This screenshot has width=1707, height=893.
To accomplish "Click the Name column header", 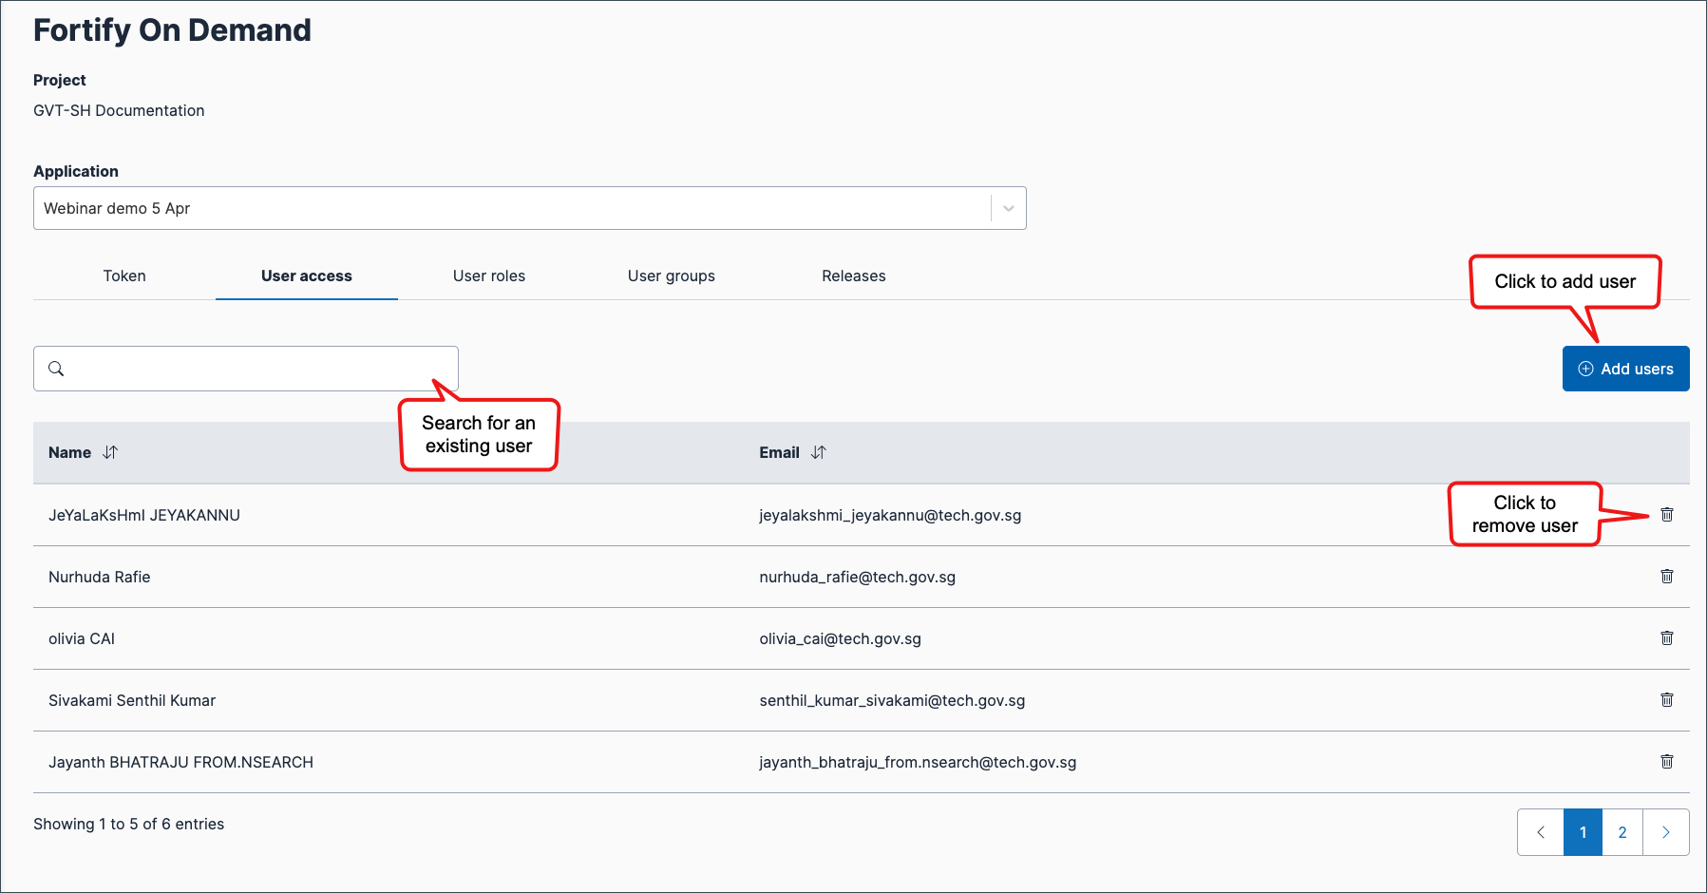I will tap(69, 452).
